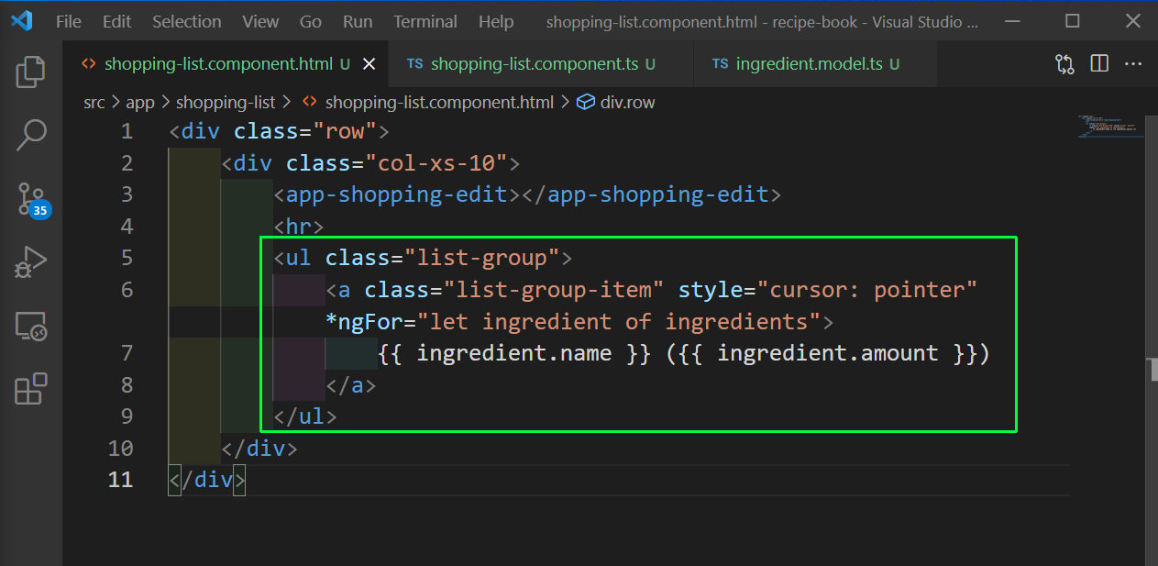Open the Explorer view in activity bar

coord(31,72)
